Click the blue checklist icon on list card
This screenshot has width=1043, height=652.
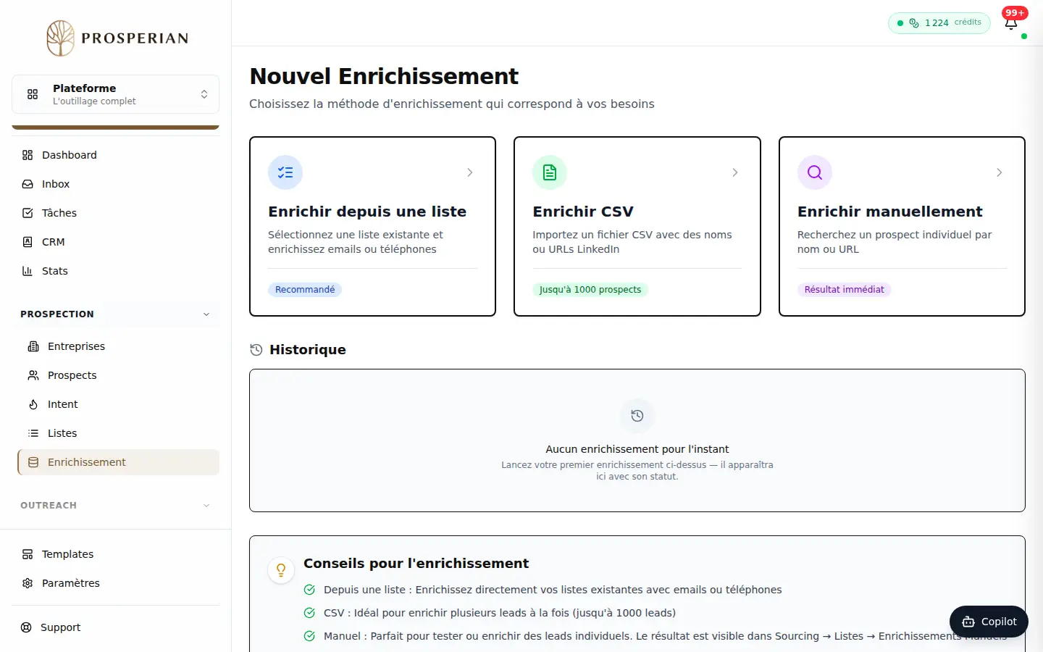[x=285, y=172]
